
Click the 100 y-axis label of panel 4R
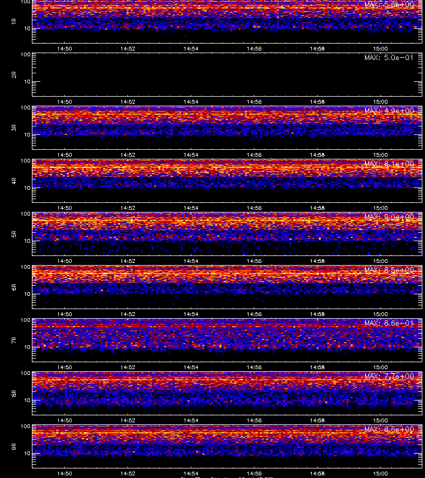point(25,161)
